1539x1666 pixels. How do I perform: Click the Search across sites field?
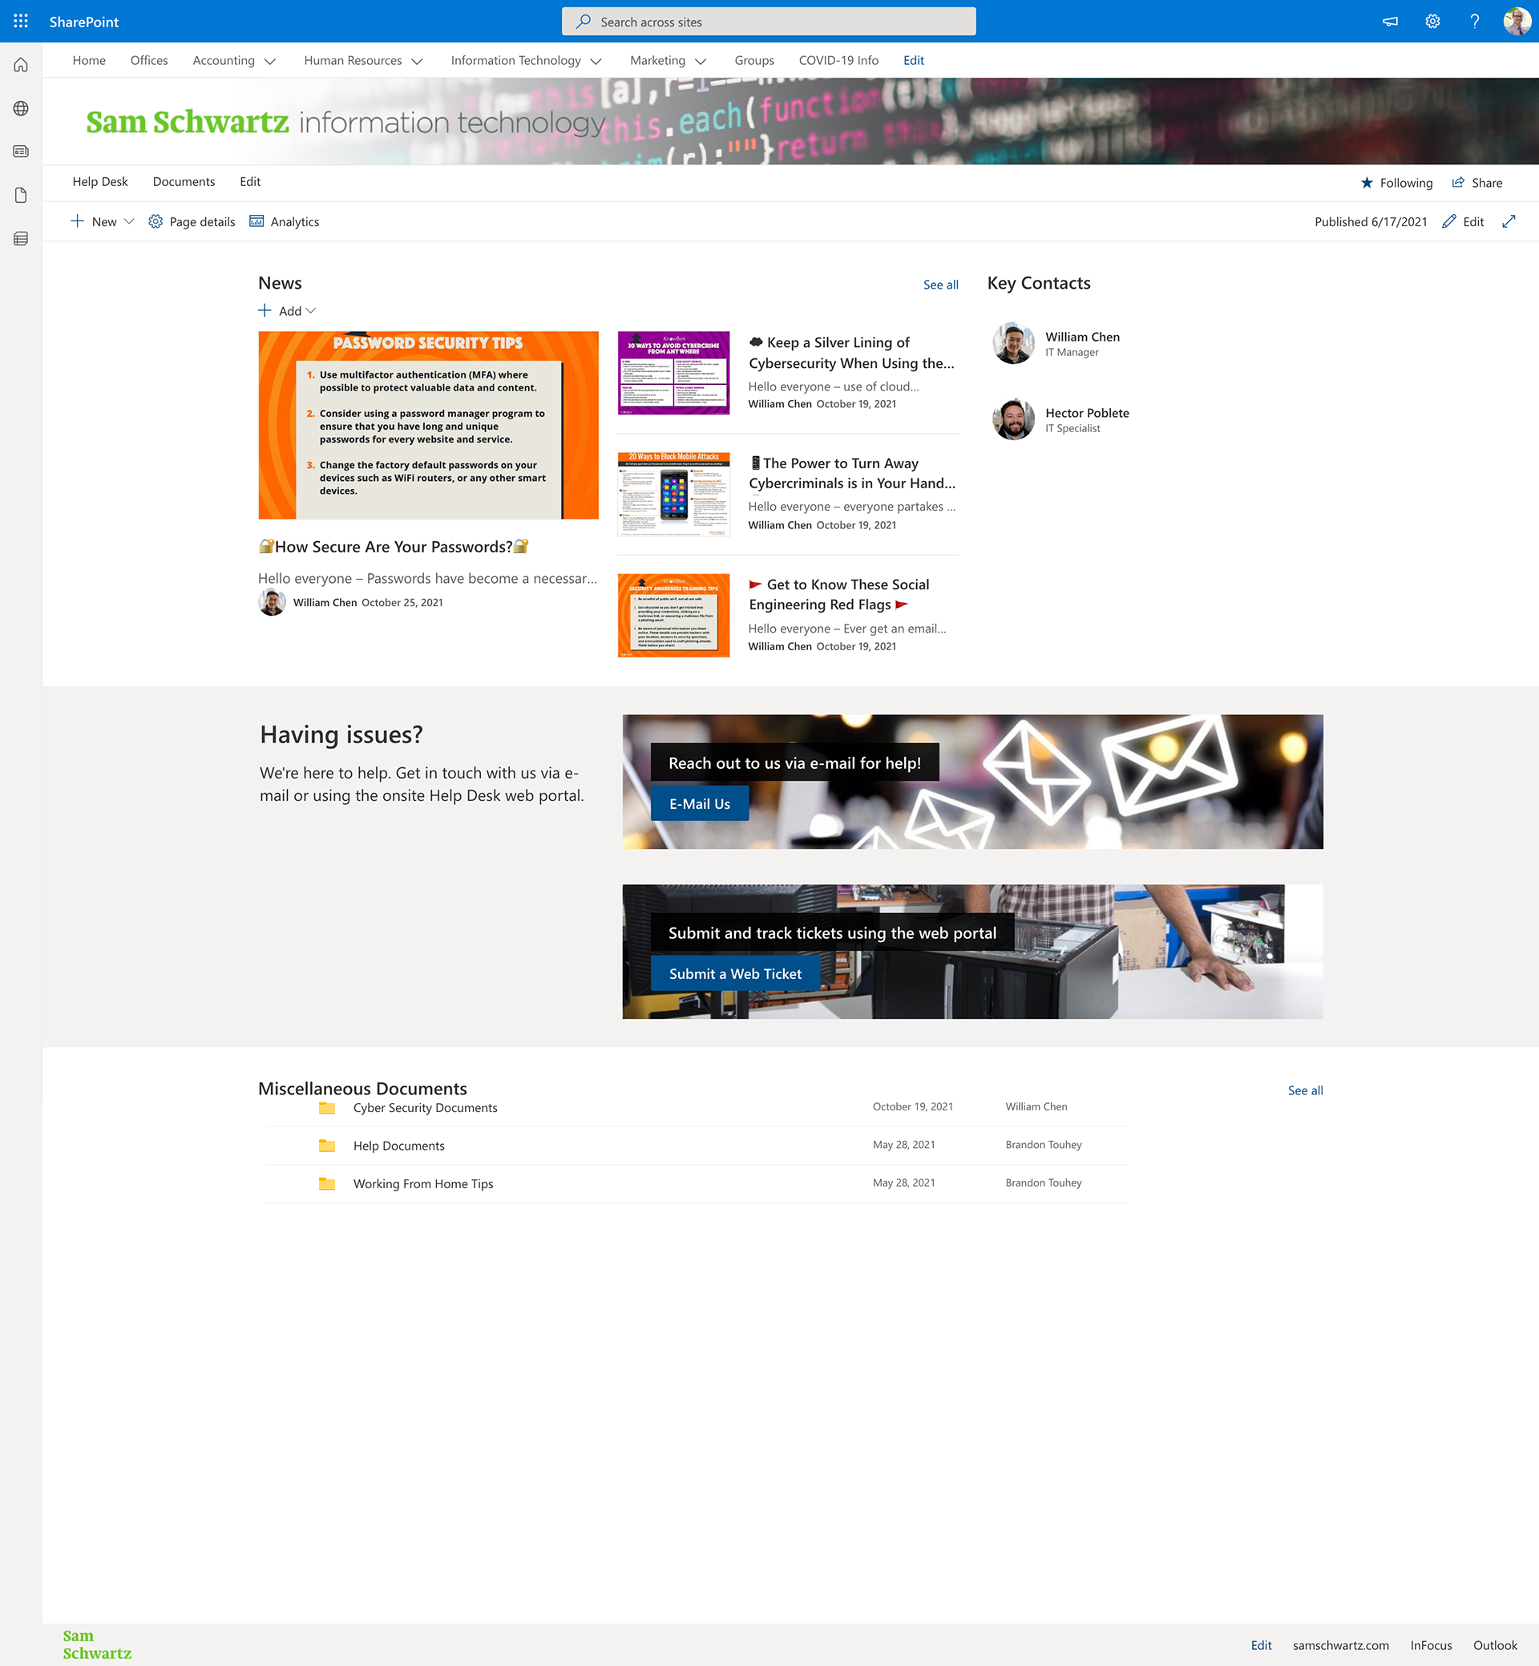tap(769, 22)
